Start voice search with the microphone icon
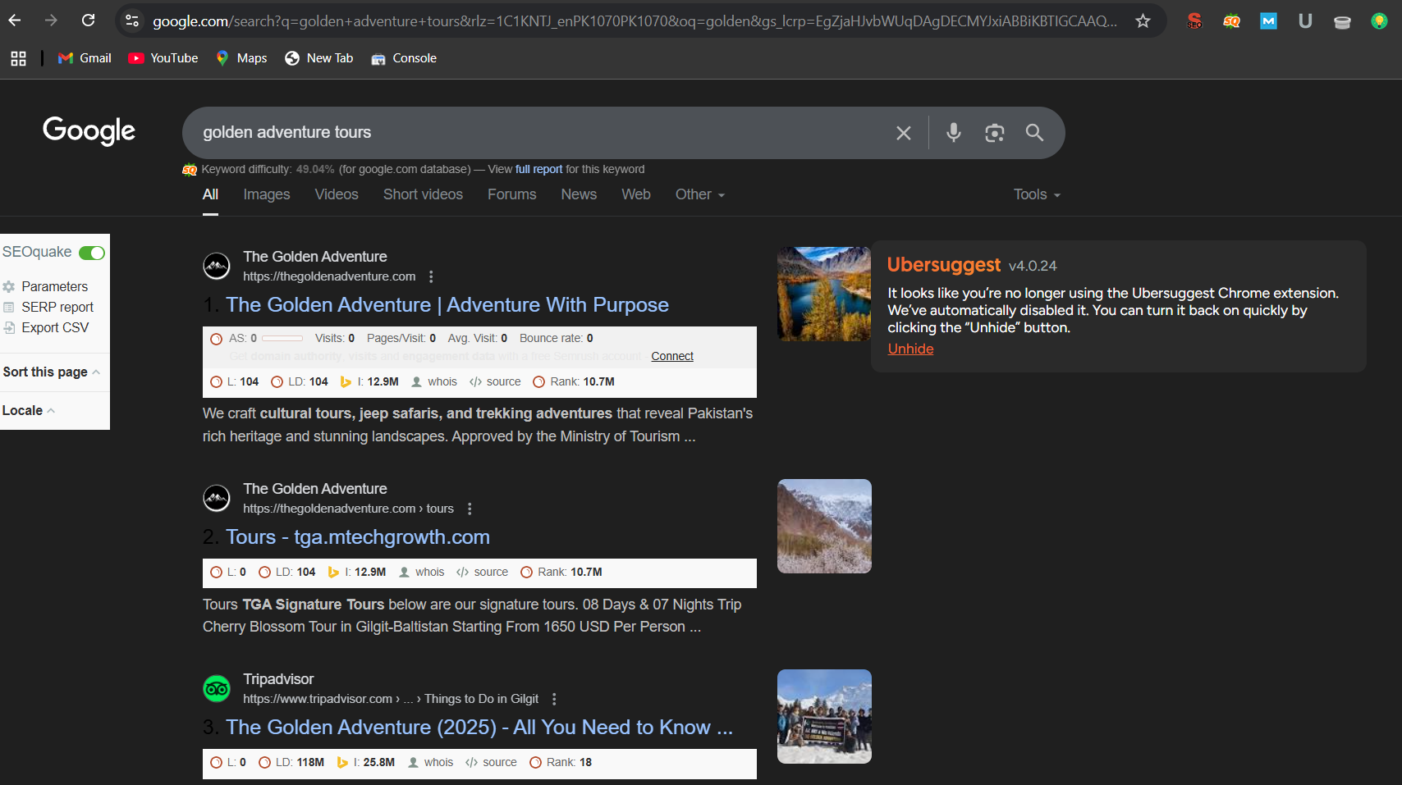This screenshot has height=785, width=1402. click(953, 133)
